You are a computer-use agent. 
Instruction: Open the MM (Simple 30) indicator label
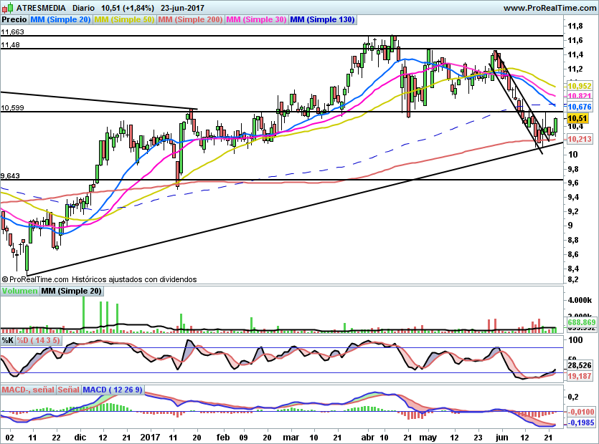256,19
